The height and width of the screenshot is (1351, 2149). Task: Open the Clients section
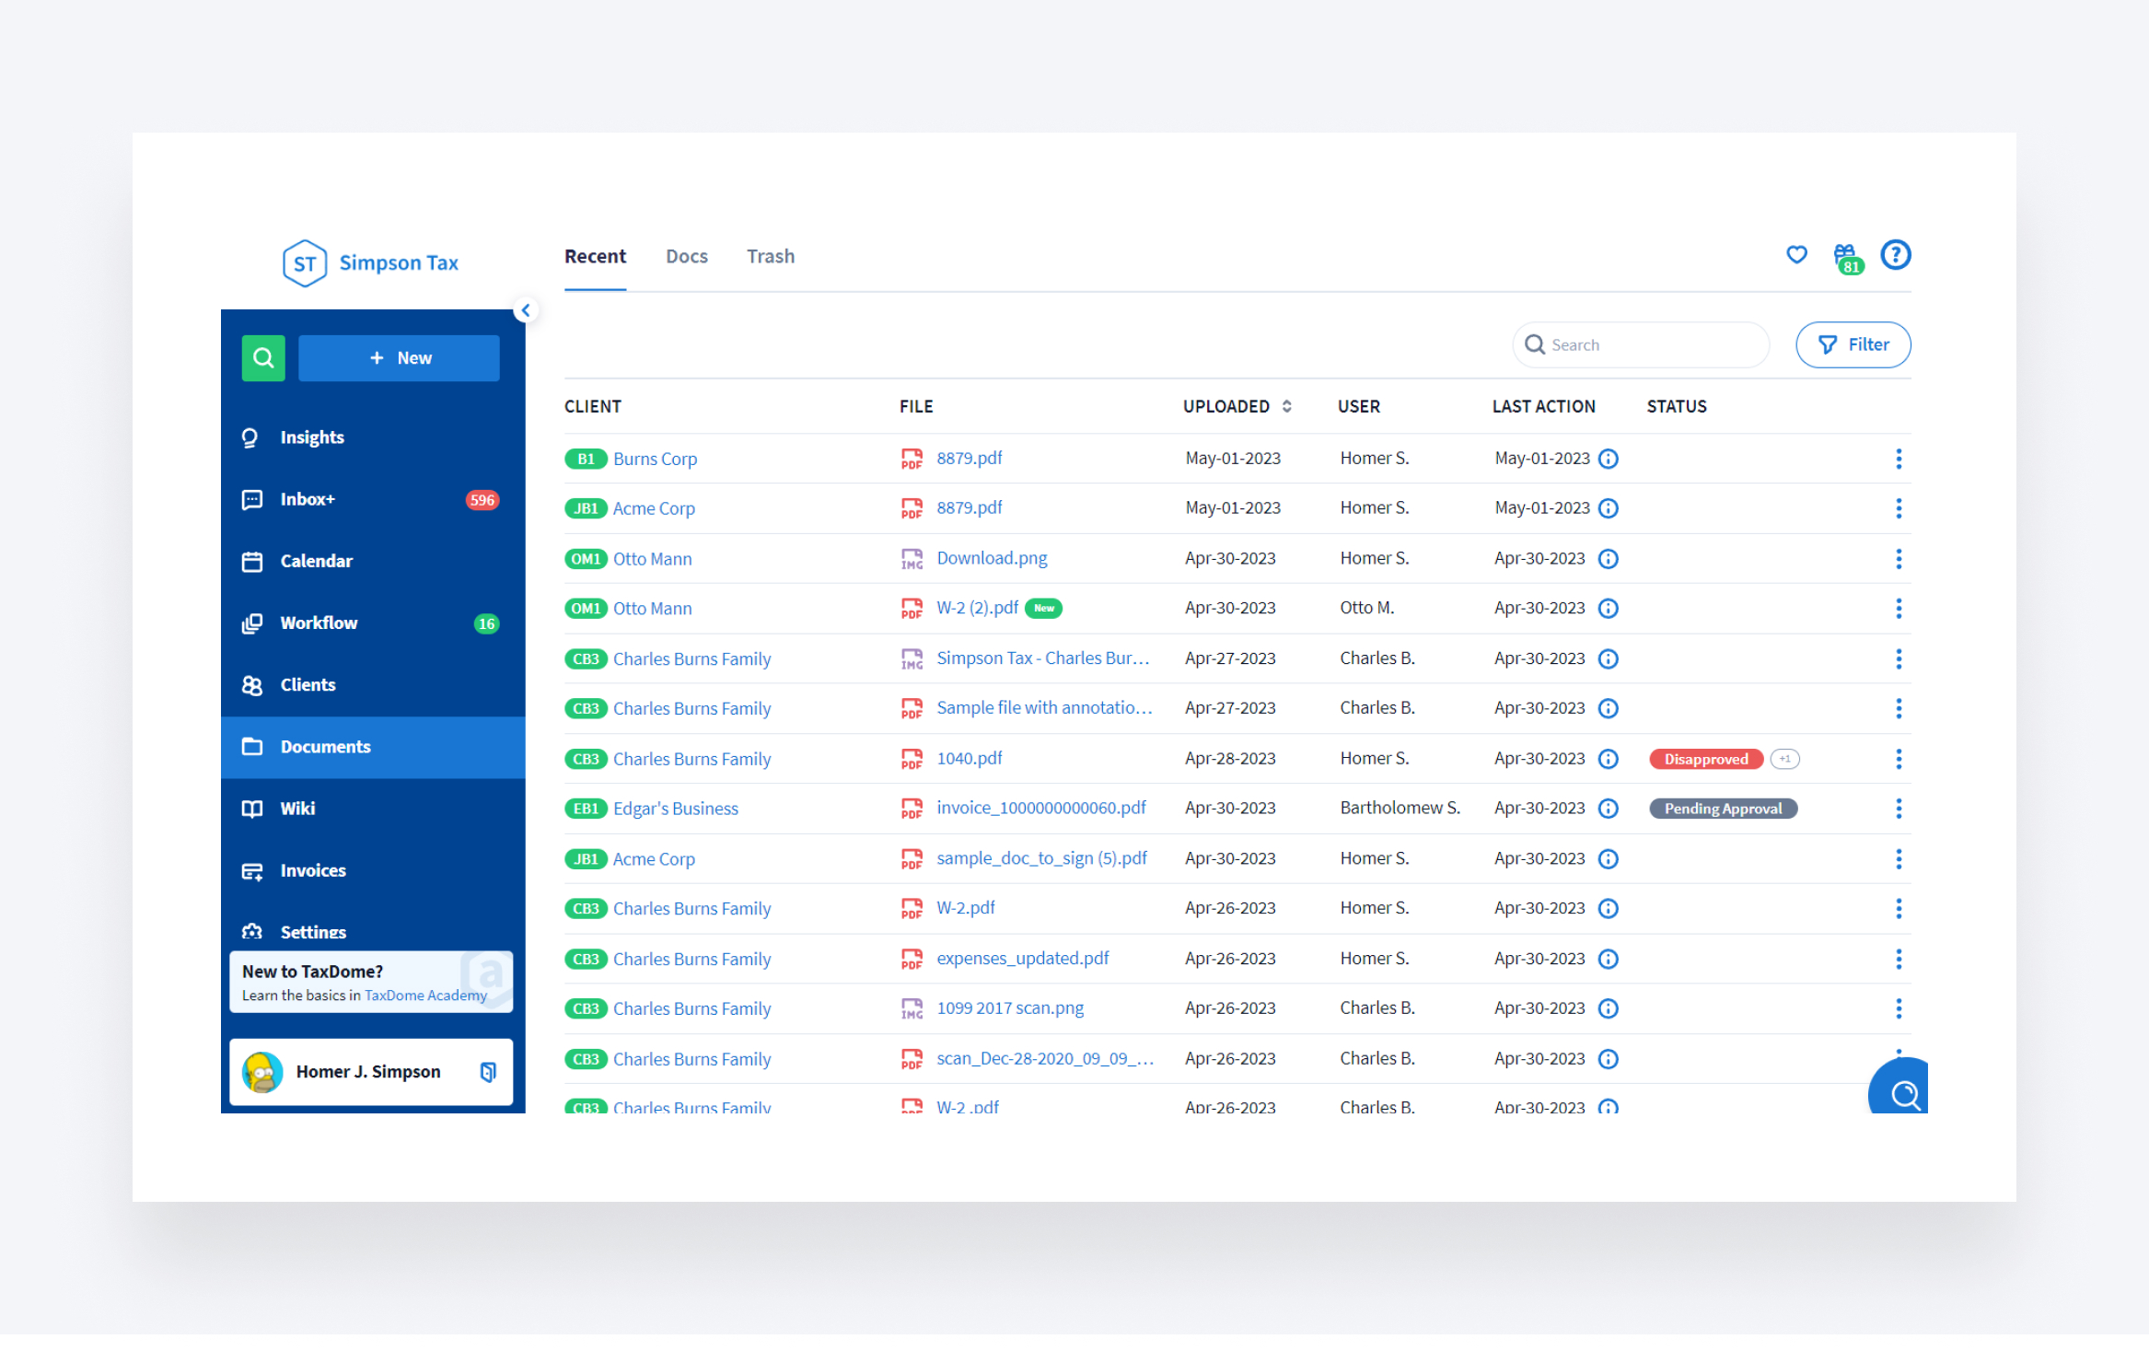[x=308, y=684]
